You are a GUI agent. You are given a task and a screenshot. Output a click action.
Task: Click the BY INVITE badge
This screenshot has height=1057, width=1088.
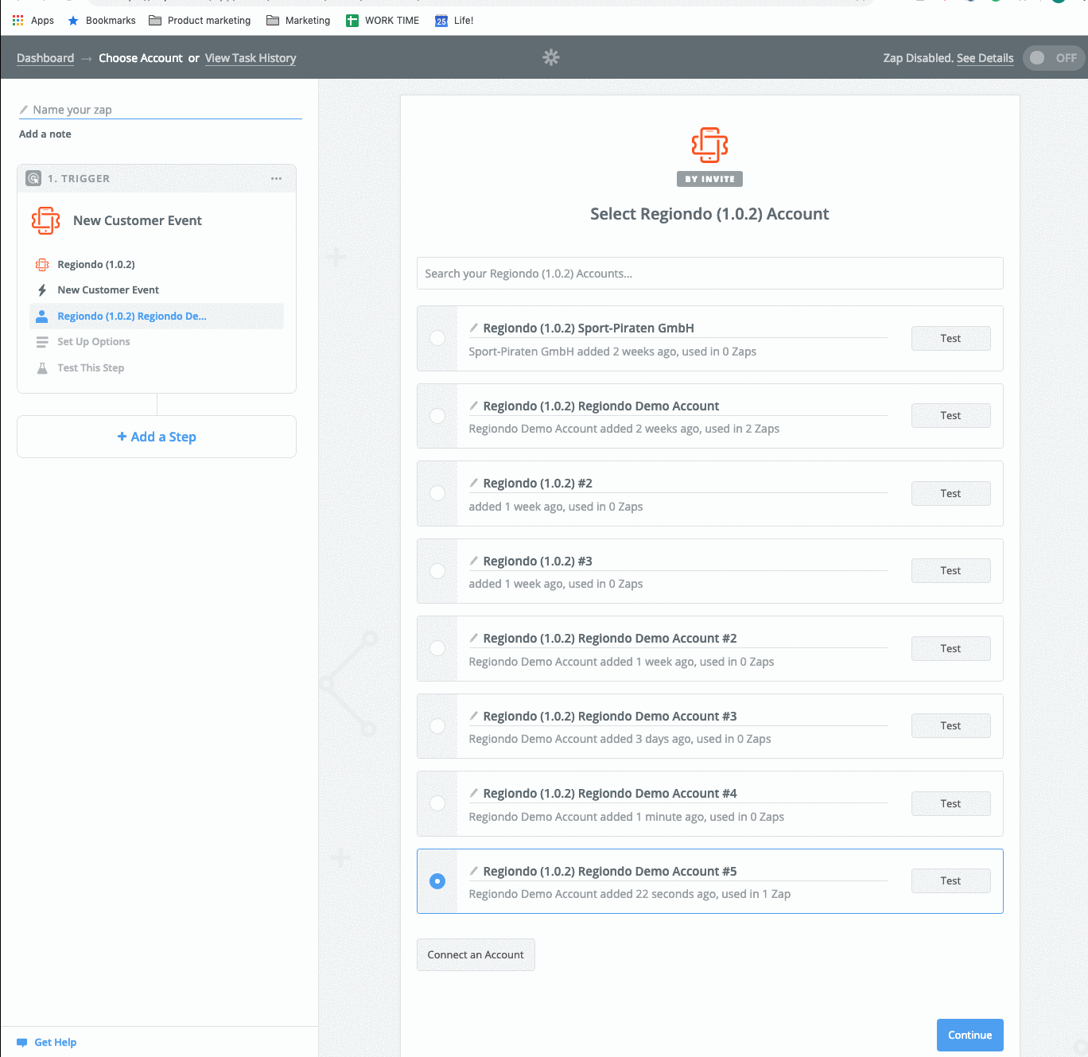click(x=709, y=179)
